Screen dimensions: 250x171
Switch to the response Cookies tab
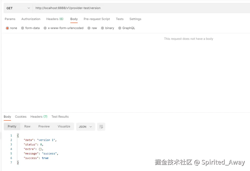(21, 117)
